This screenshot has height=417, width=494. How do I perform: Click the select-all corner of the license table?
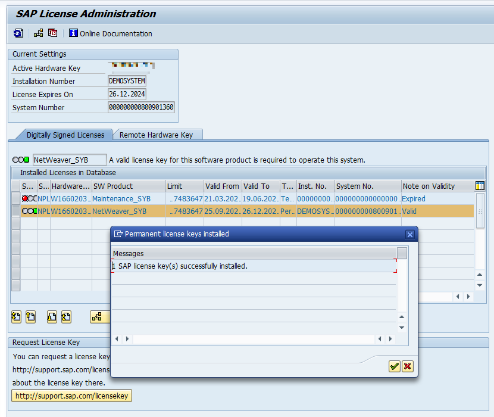(x=15, y=186)
